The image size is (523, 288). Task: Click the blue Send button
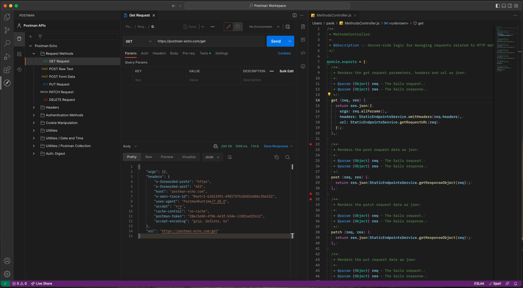(x=276, y=41)
